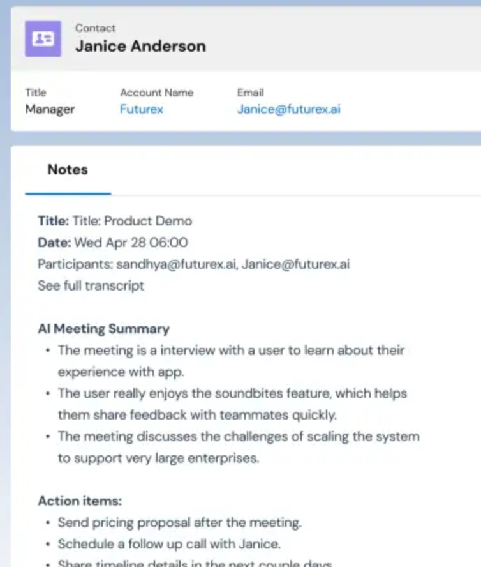Click the Send pricing proposal action item

coord(179,522)
